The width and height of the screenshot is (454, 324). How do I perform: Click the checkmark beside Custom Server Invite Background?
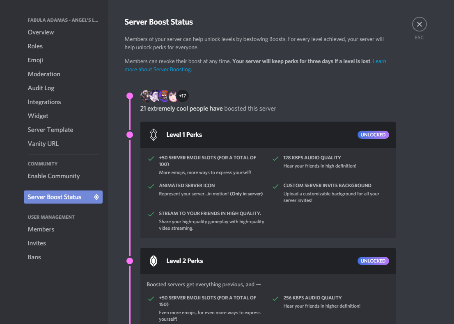tap(274, 186)
